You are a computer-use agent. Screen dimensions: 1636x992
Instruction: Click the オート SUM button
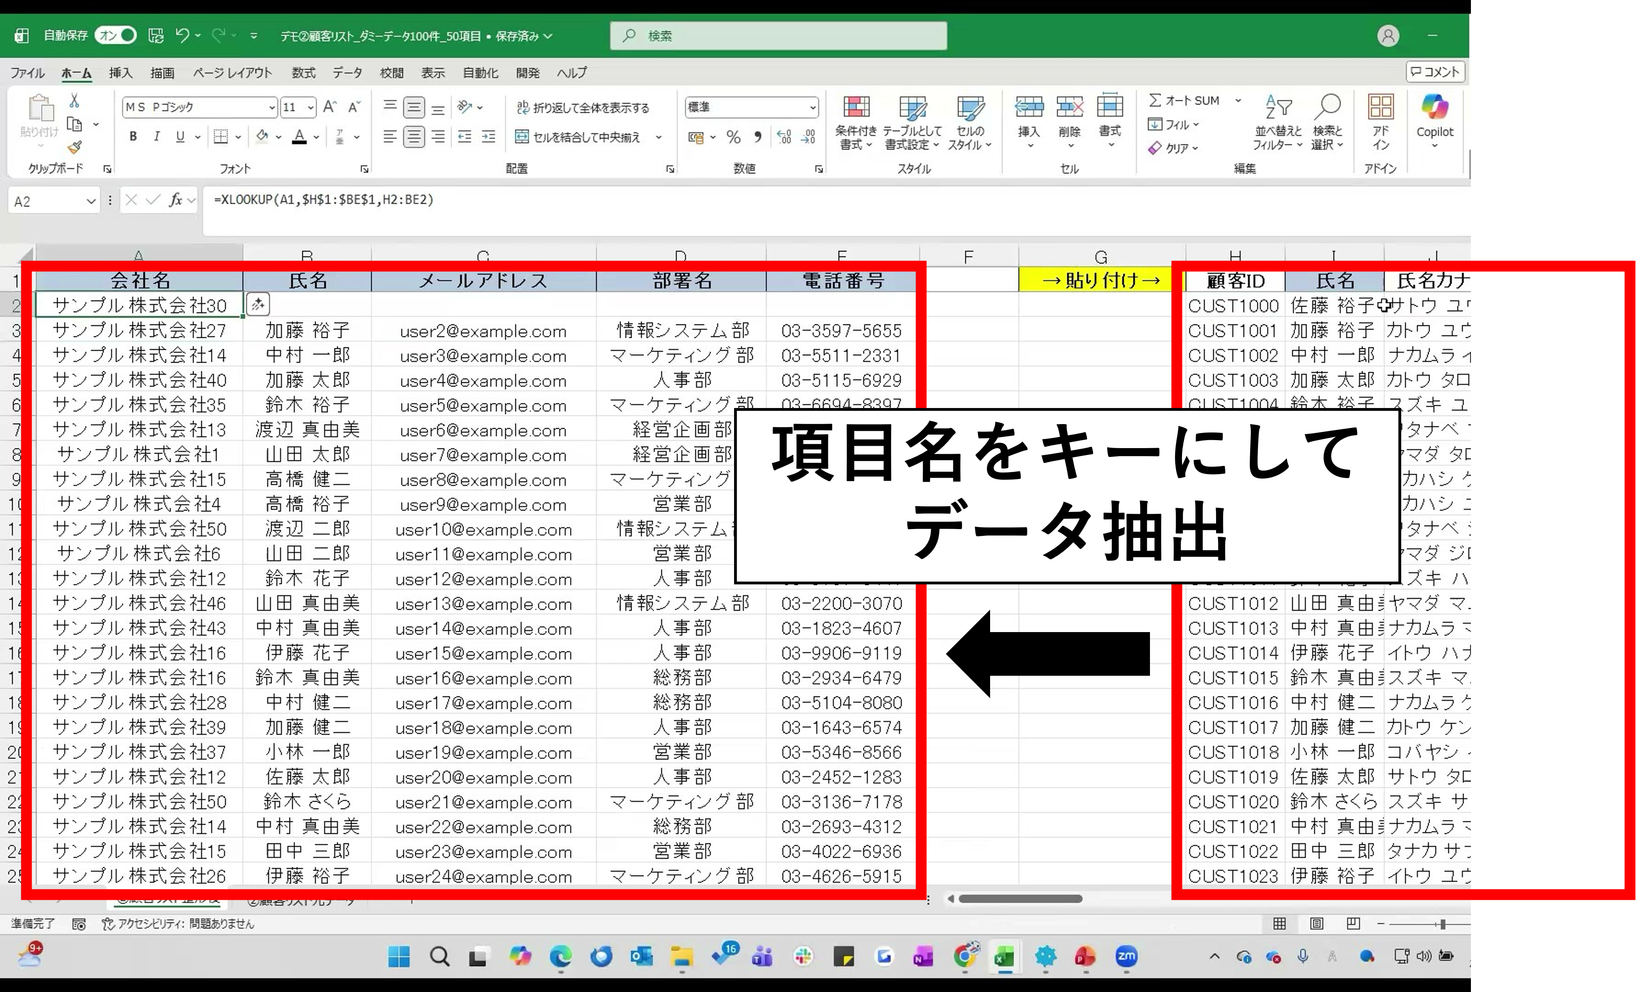point(1185,101)
